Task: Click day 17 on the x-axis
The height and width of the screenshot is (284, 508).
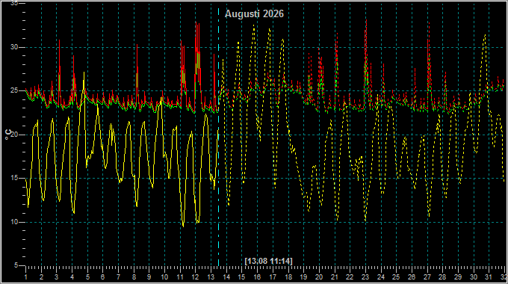Action: tap(273, 277)
